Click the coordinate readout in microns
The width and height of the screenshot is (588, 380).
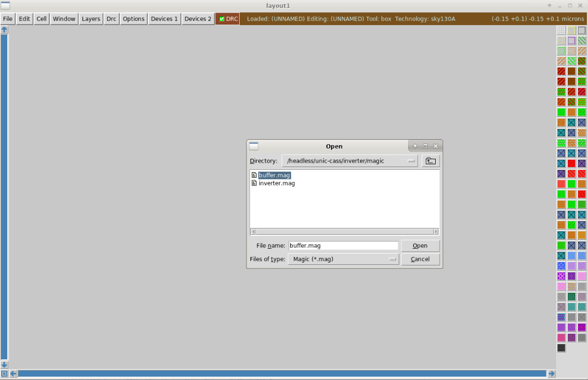pos(538,18)
